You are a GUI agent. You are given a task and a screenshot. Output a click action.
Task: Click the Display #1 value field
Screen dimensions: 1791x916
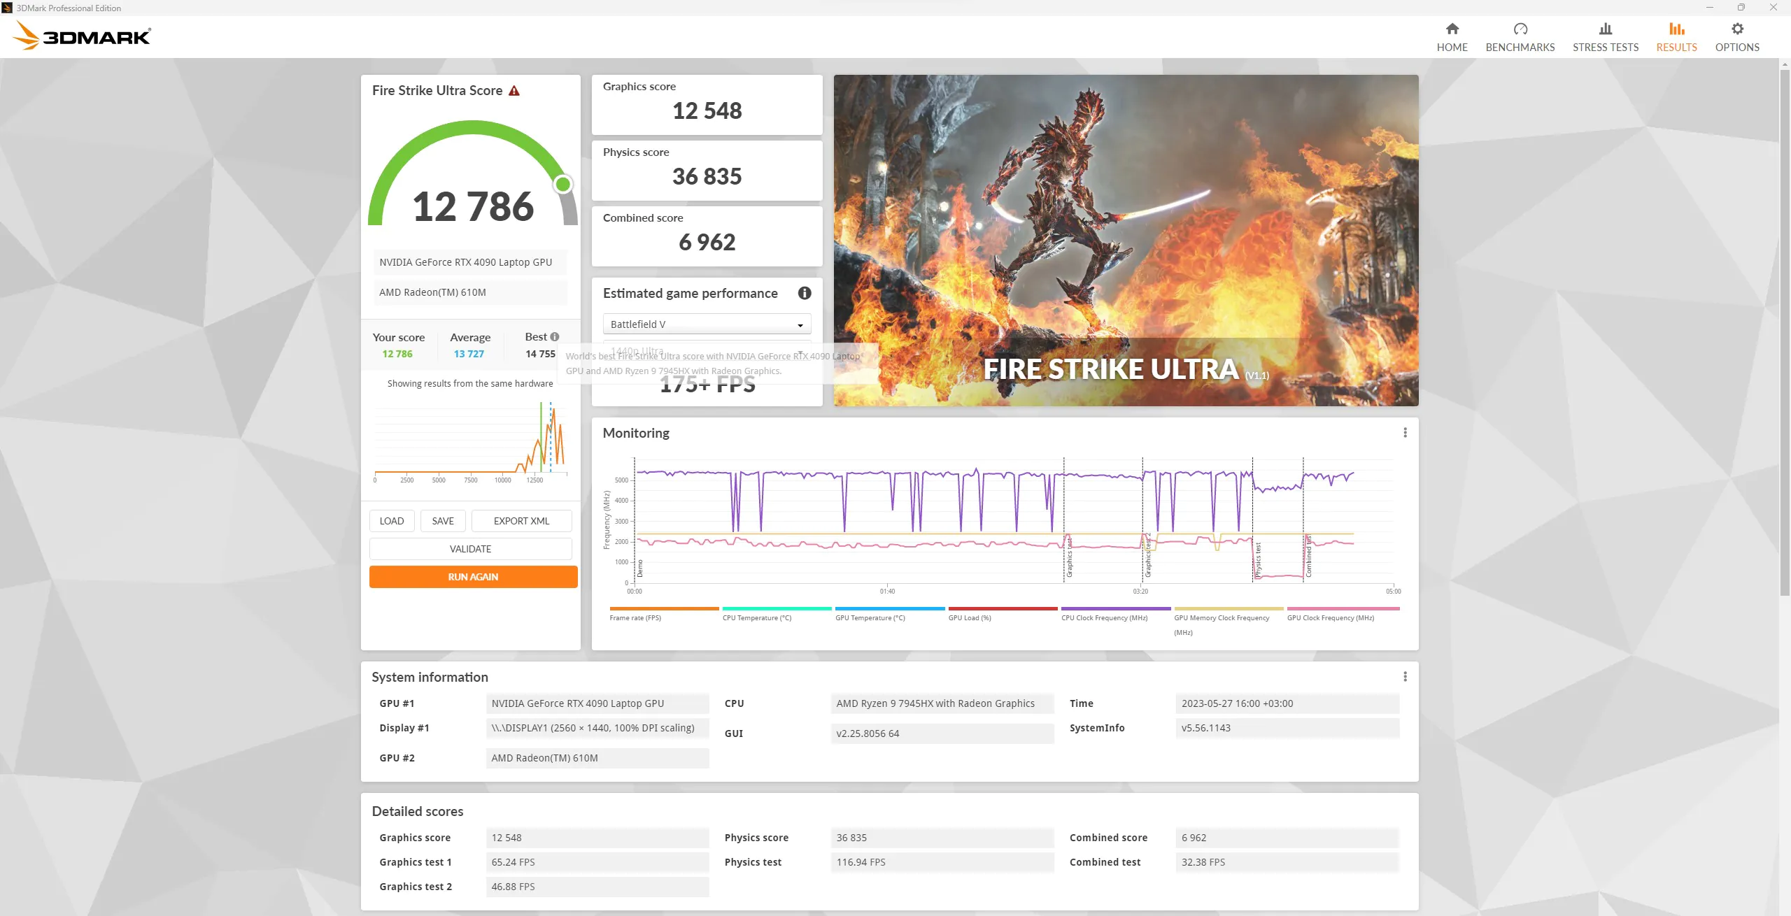pos(597,728)
